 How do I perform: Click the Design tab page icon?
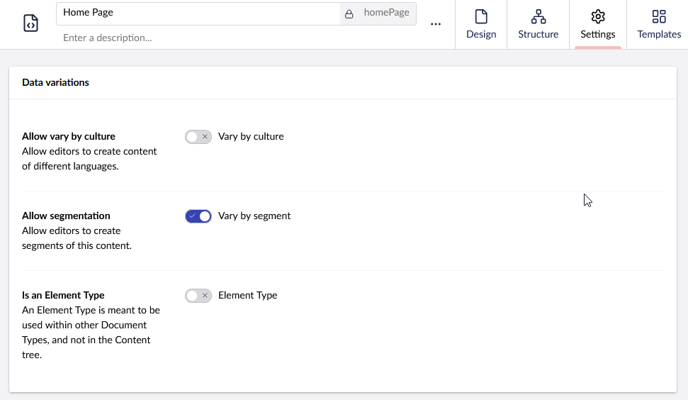481,17
